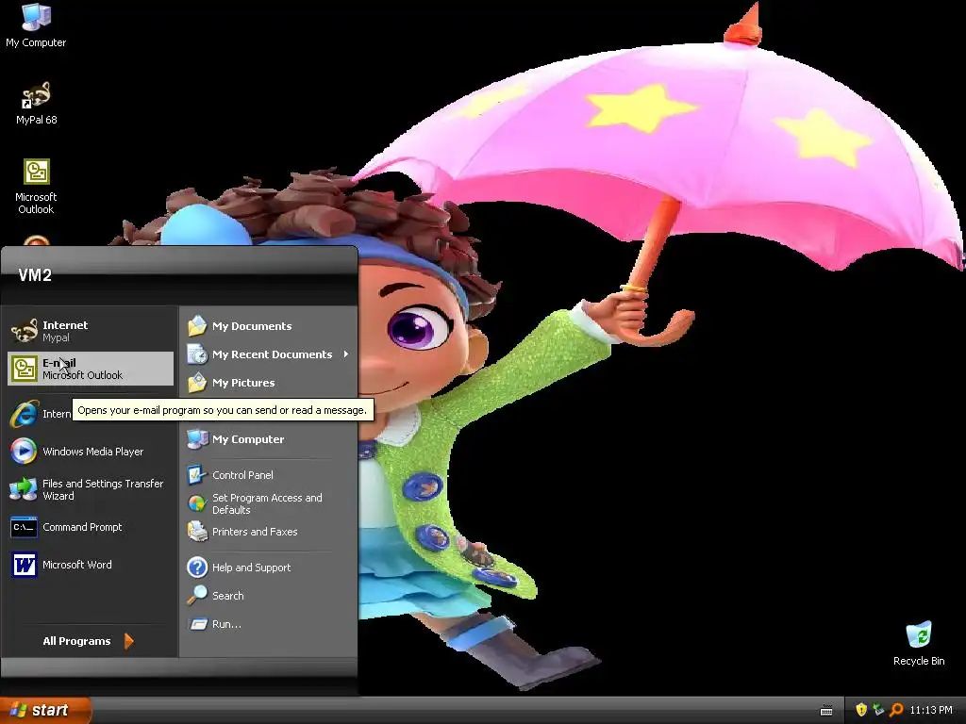Click orange magnifier tray icon
Image resolution: width=966 pixels, height=724 pixels.
(896, 710)
